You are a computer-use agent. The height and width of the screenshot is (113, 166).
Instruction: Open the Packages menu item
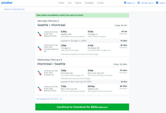[89, 3]
